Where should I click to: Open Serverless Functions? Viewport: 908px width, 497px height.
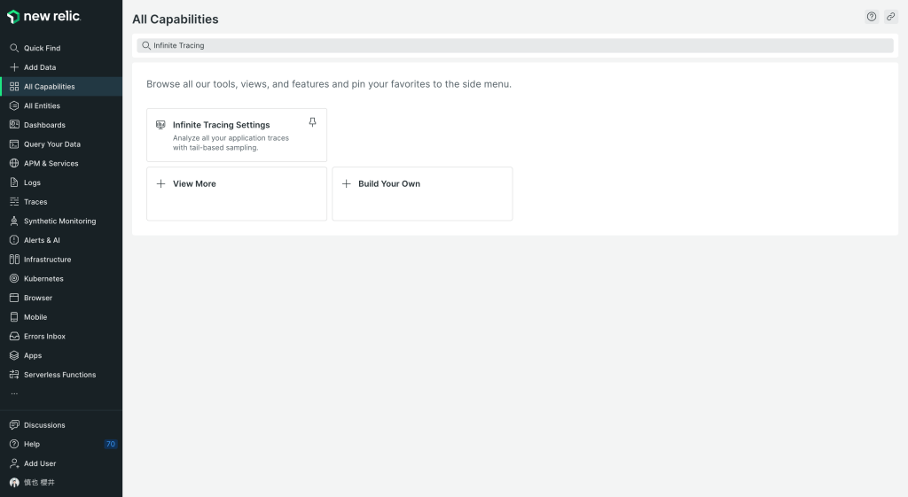click(x=59, y=375)
